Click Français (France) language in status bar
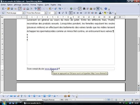 coord(48,100)
